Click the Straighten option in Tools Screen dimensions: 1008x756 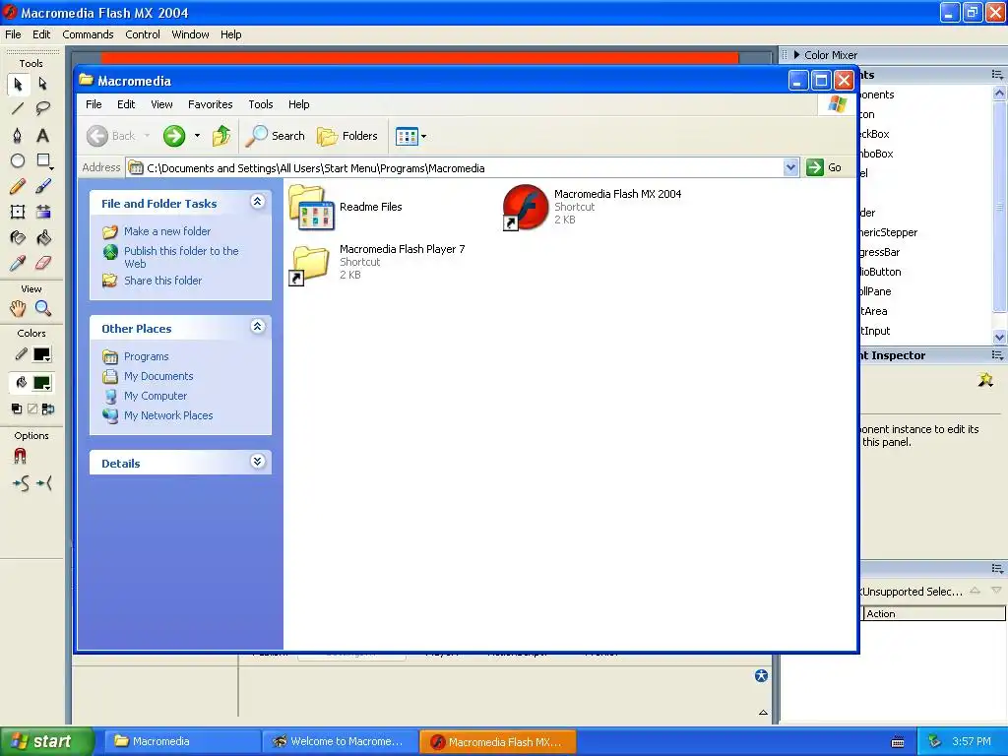point(43,482)
